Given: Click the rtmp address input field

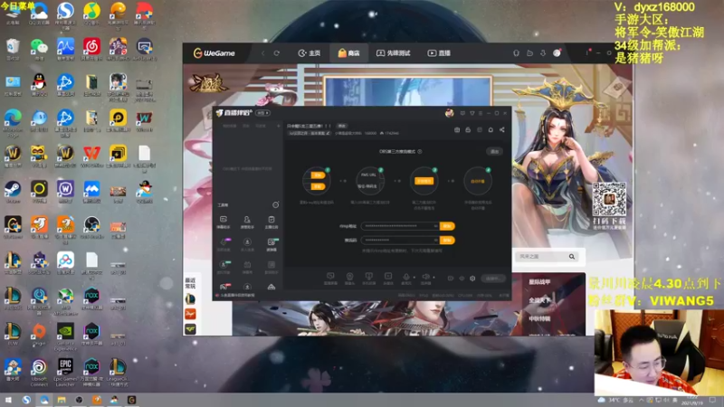Looking at the screenshot, I should point(400,226).
